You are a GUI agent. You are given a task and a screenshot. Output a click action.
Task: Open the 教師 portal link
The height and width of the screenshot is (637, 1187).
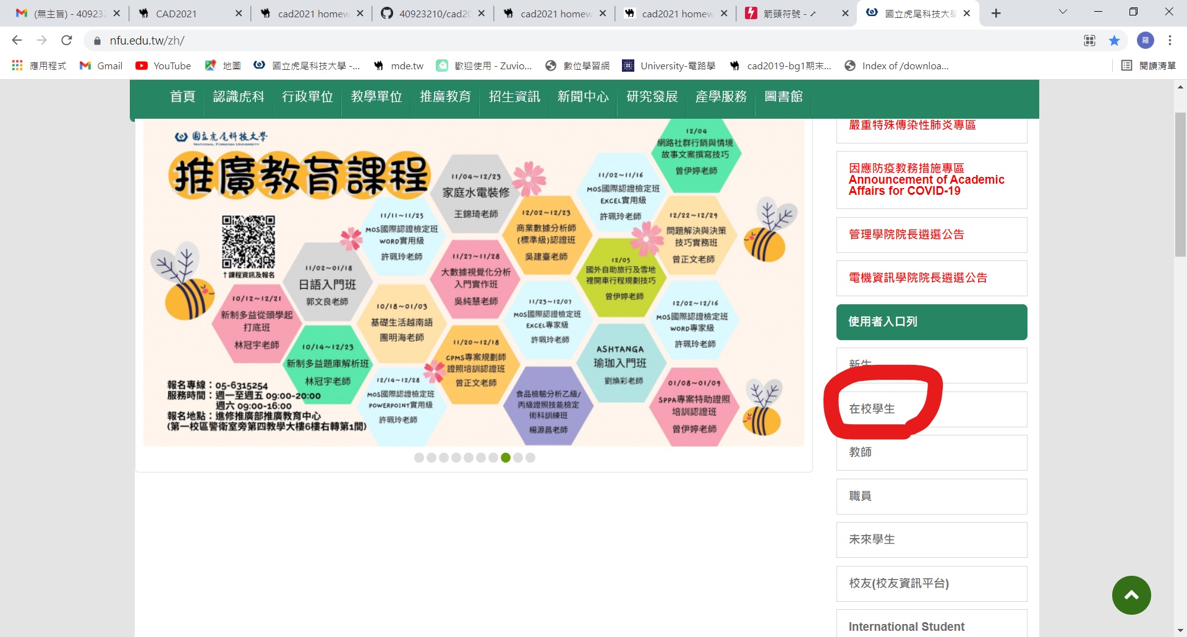(x=932, y=453)
